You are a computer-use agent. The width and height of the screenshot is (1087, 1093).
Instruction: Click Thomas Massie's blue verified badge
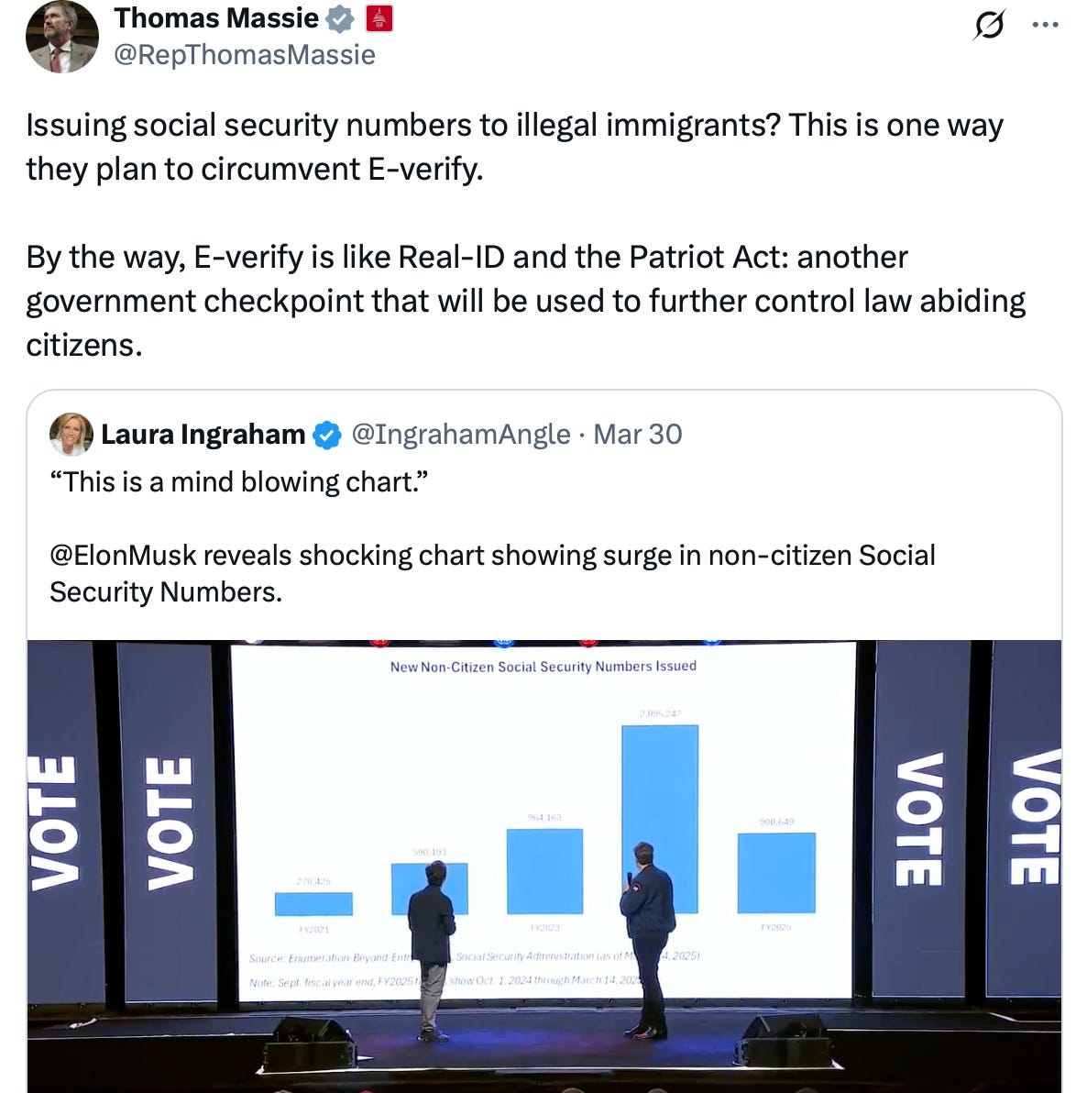click(340, 19)
